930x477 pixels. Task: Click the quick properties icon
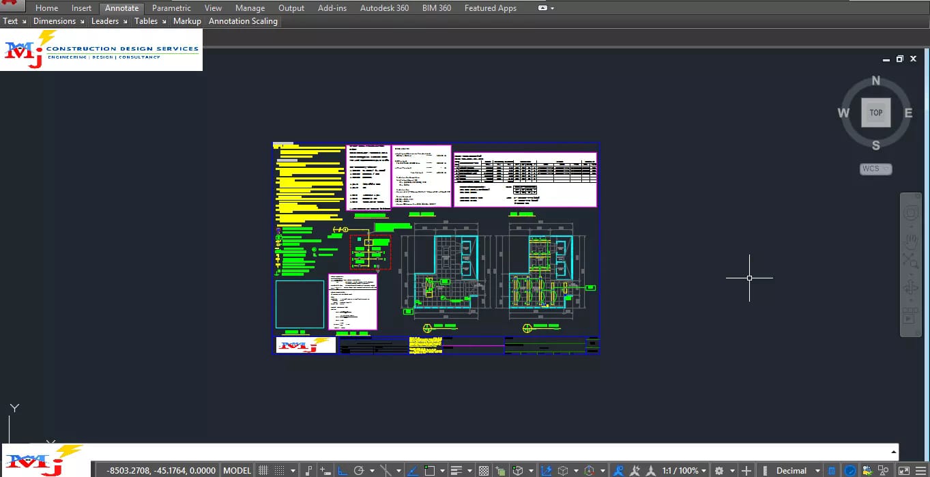point(831,470)
